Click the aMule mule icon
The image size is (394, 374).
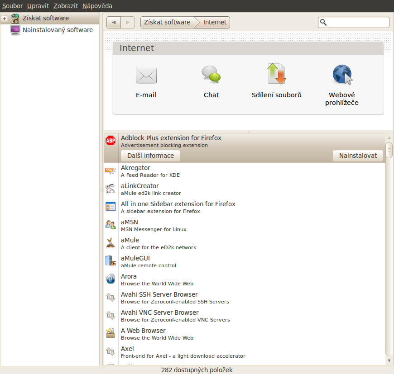(111, 243)
